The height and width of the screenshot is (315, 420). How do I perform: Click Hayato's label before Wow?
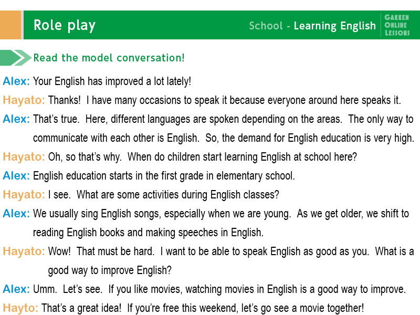(x=24, y=251)
